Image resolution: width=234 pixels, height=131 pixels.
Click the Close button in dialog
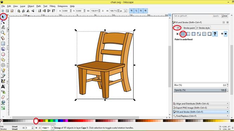[x=224, y=16]
